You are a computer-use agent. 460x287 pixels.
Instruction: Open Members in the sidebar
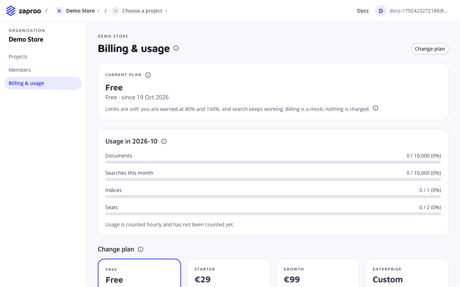[x=43, y=70]
